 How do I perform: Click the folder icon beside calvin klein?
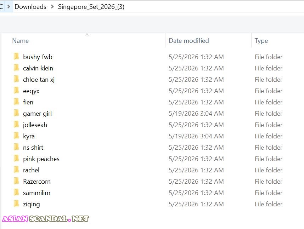coord(16,68)
